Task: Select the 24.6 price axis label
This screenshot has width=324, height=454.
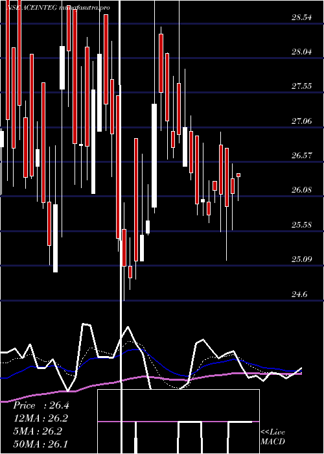Action: click(x=299, y=294)
